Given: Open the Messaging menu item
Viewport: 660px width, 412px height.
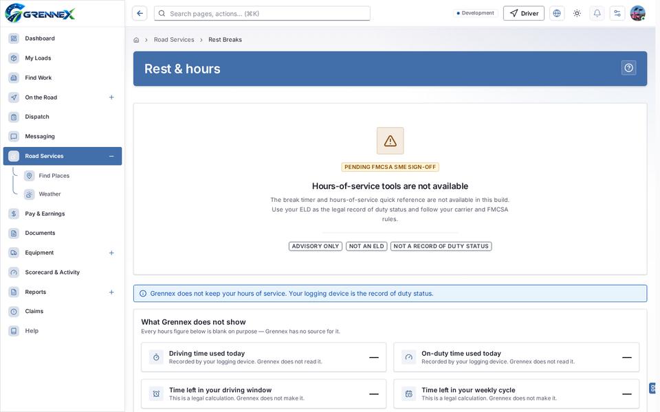Looking at the screenshot, I should tap(63, 136).
